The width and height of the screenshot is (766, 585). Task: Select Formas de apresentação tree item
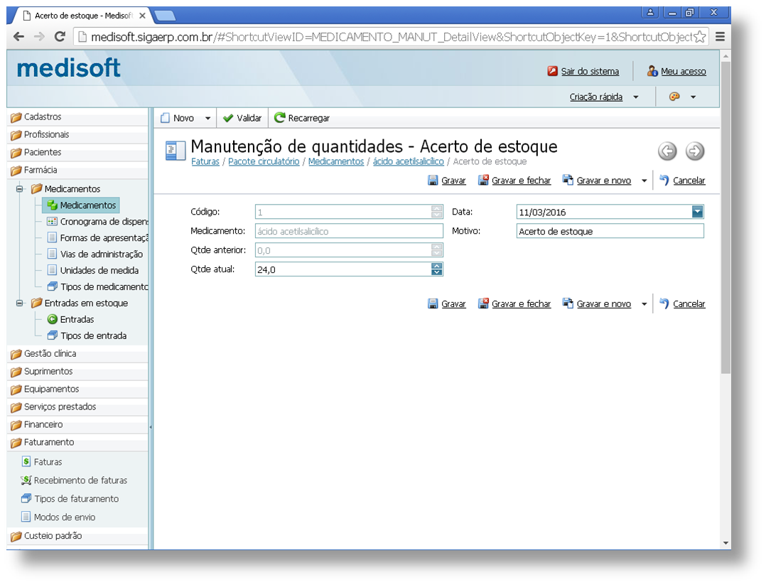click(98, 237)
